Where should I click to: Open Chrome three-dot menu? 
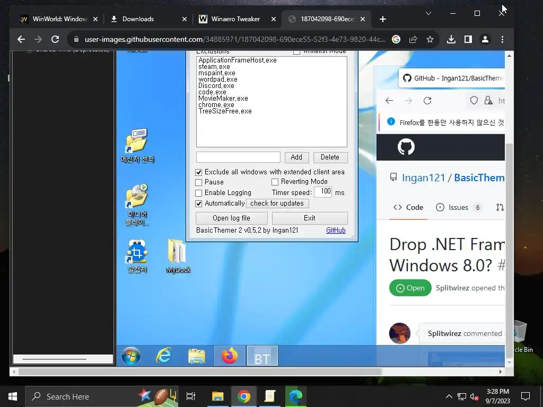pos(502,39)
